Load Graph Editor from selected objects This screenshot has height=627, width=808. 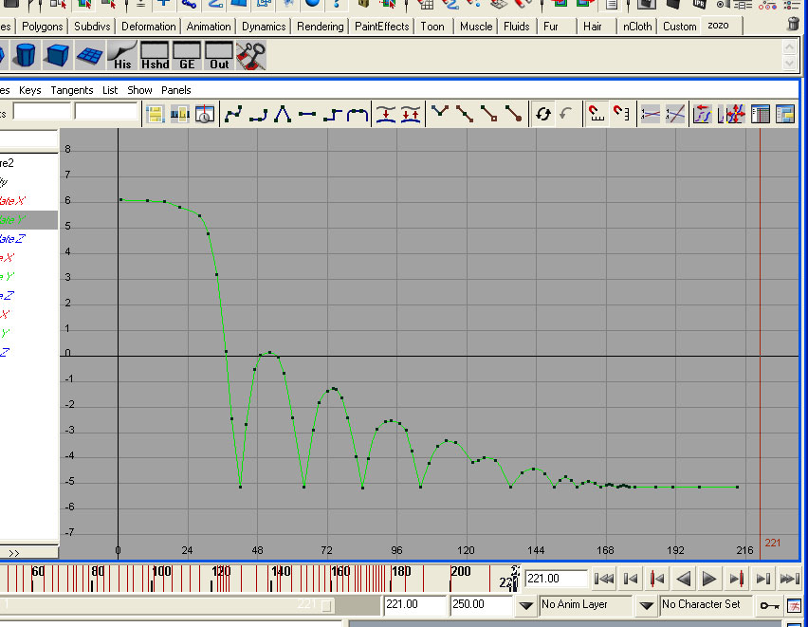(x=567, y=114)
